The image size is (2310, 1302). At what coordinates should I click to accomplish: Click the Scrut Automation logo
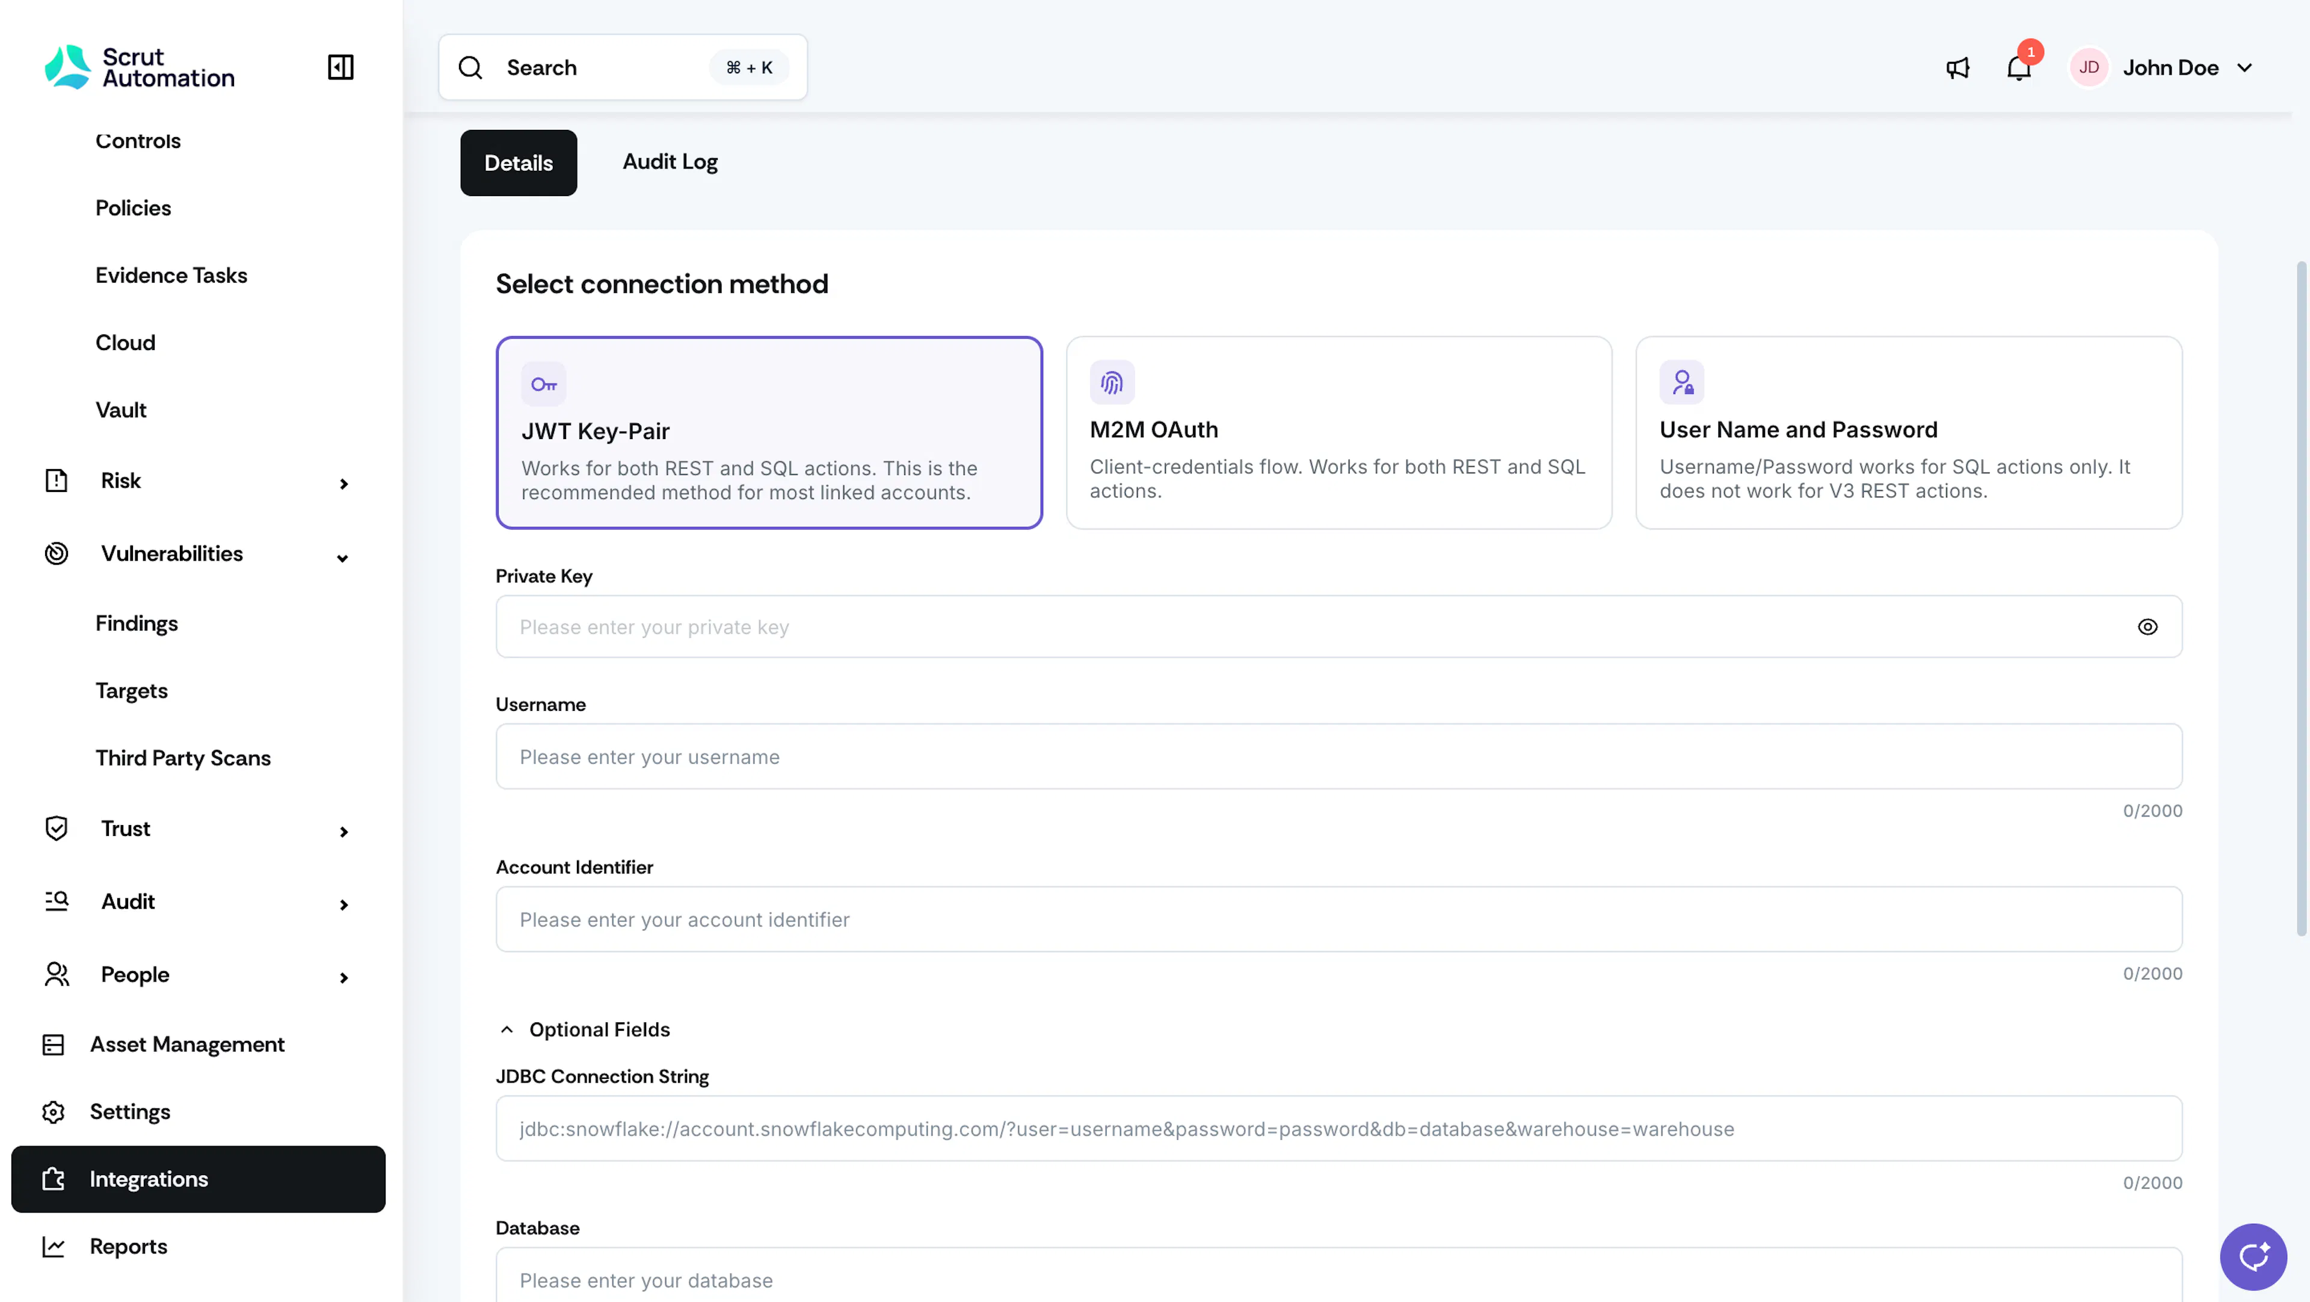[x=140, y=67]
